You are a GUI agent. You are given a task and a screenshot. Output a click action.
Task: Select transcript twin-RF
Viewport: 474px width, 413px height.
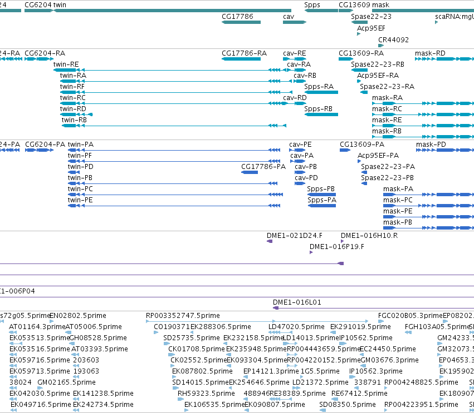(72, 87)
